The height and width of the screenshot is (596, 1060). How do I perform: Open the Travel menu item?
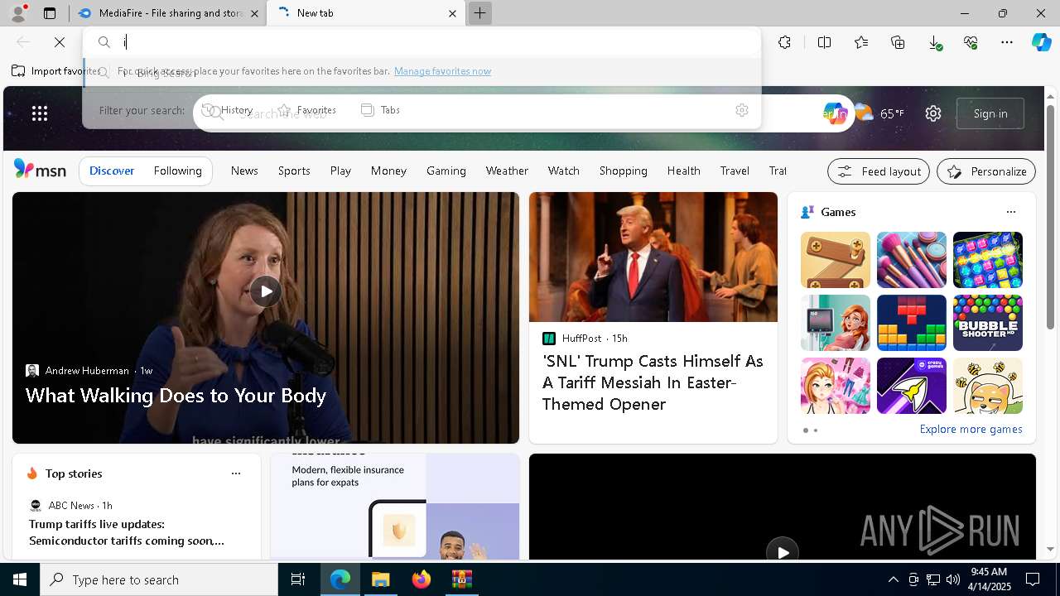point(735,171)
